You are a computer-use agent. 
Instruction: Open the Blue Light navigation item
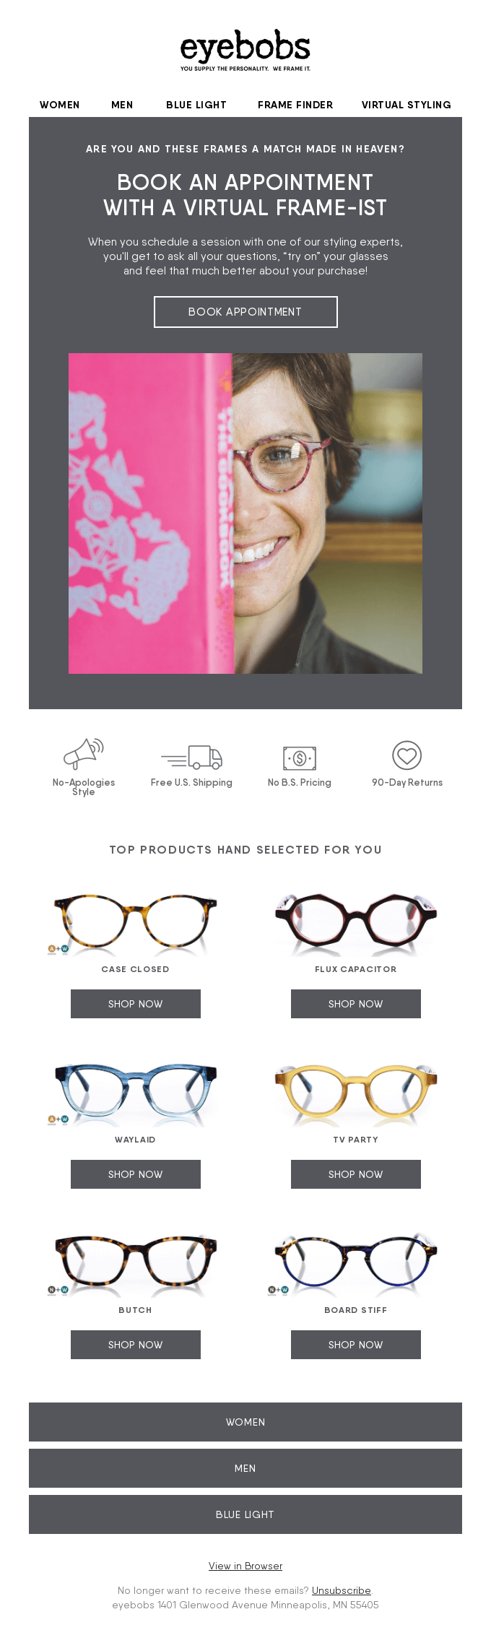click(x=196, y=105)
